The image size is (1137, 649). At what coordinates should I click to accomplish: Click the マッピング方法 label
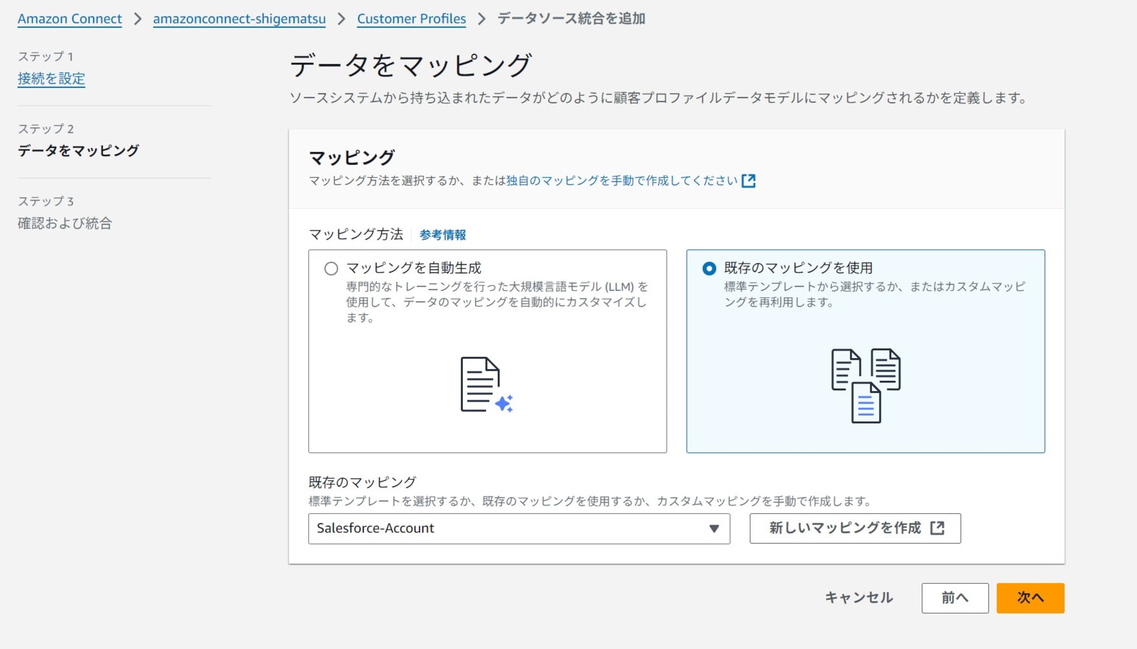point(356,234)
